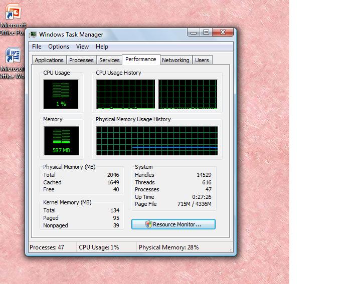
Task: Open the Help menu
Action: [102, 47]
